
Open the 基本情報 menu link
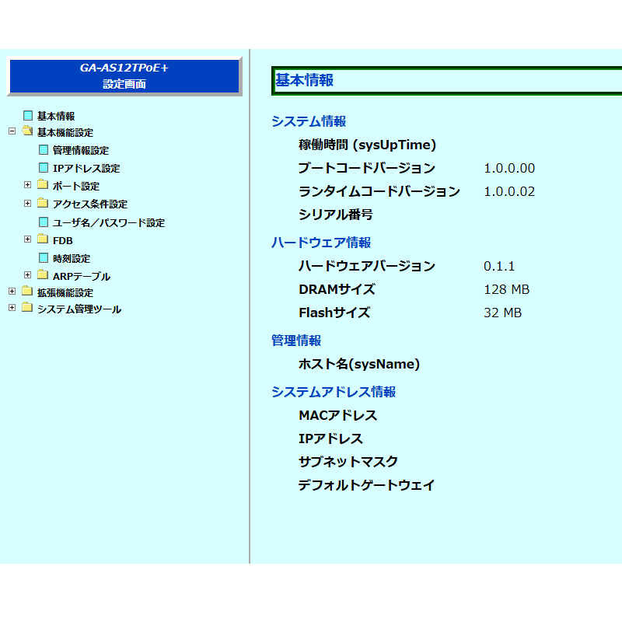(x=56, y=116)
